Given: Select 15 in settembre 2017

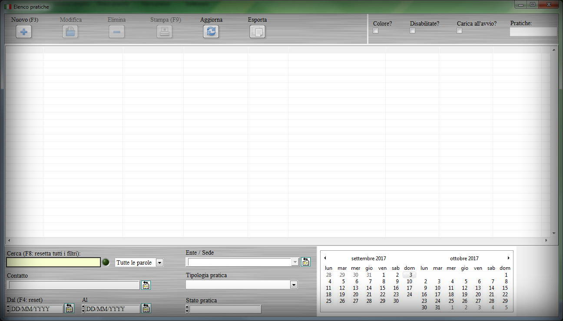Looking at the screenshot, I should [382, 288].
